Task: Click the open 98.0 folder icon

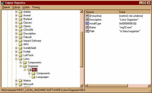Action: [x=29, y=70]
